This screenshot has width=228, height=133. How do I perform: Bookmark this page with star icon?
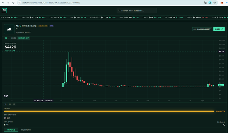point(215,3)
